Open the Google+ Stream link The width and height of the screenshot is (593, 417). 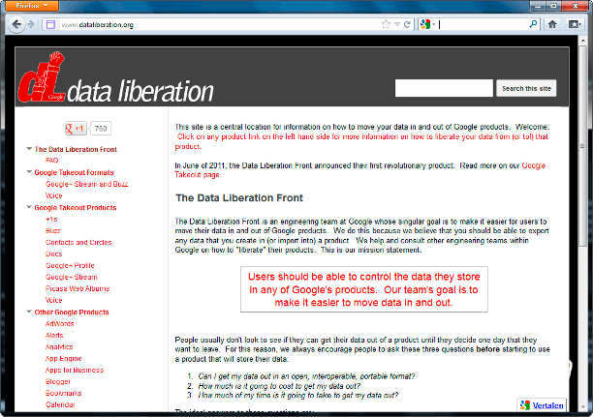[72, 277]
